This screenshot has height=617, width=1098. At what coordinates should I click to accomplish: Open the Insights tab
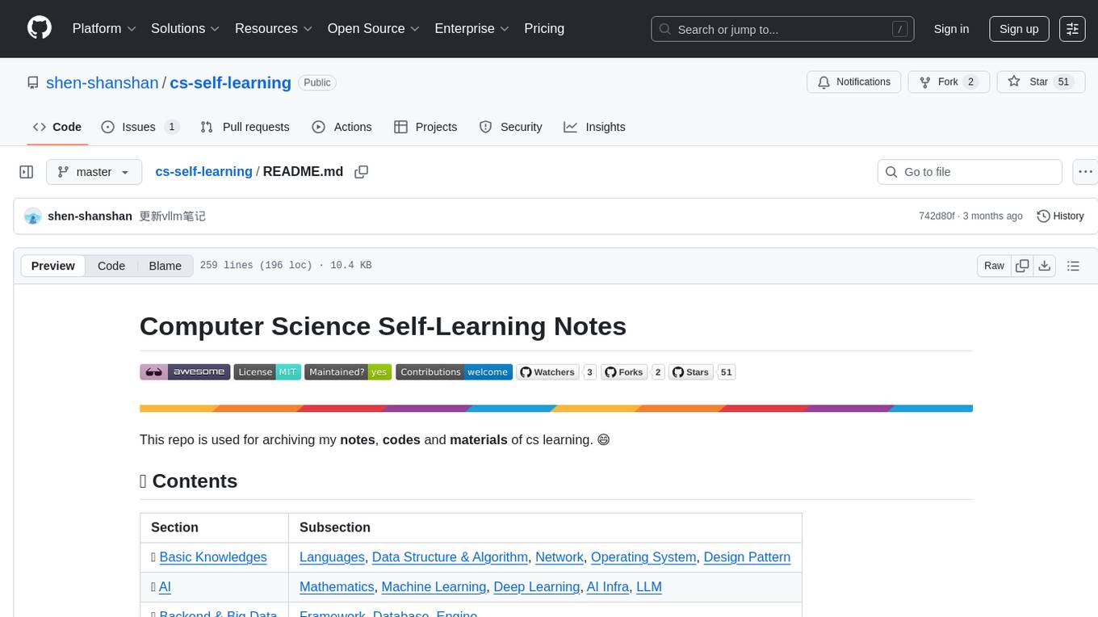coord(594,127)
